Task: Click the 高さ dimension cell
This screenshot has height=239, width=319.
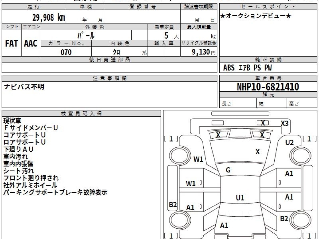Action: 302,103
